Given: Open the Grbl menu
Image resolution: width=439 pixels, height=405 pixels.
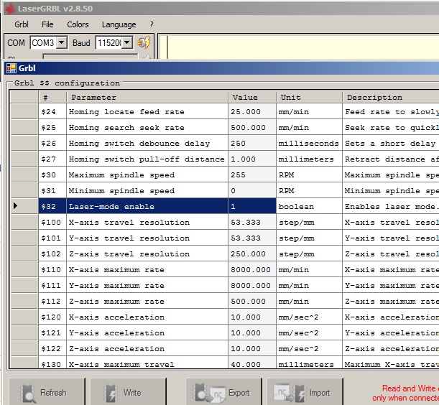Looking at the screenshot, I should pos(22,24).
